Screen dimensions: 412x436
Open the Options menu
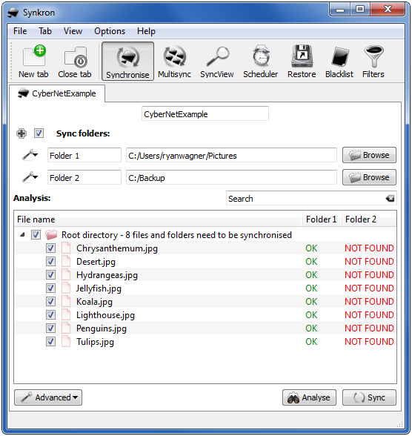(x=110, y=31)
